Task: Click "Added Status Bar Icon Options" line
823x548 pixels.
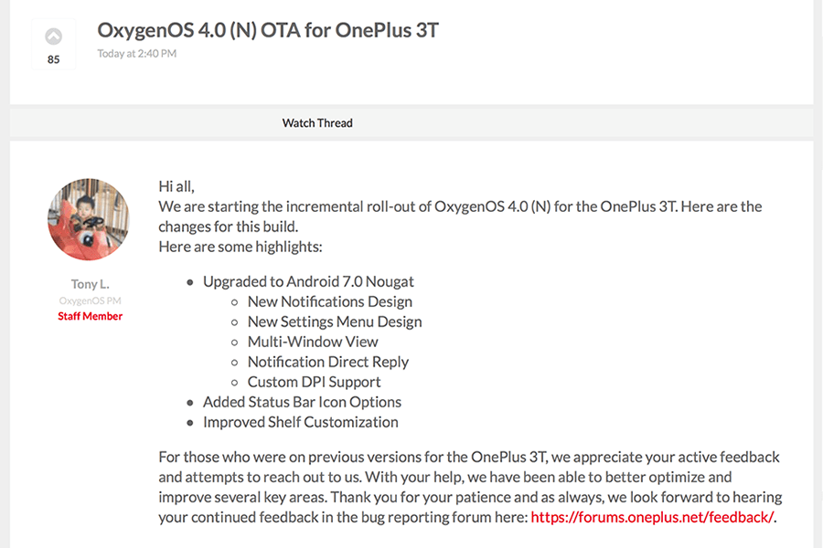Action: point(302,402)
